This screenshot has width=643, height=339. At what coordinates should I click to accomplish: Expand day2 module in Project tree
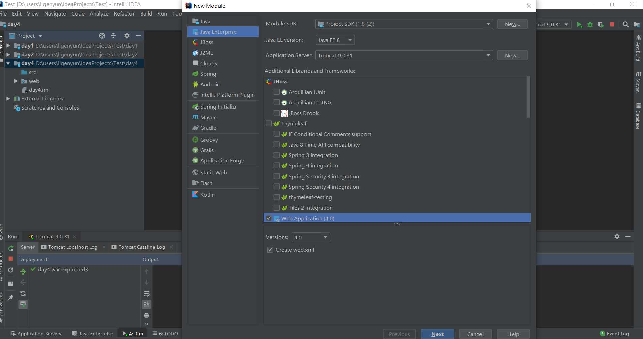(x=8, y=54)
